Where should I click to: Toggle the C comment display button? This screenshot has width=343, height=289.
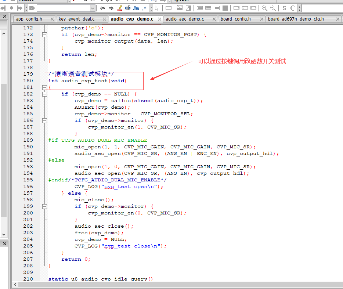point(293,8)
